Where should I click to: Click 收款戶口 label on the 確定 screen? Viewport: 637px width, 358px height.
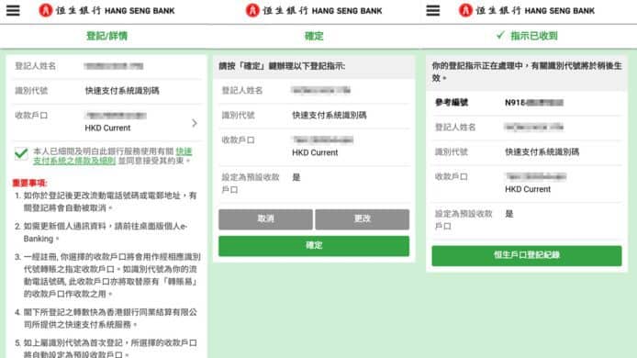[238, 140]
